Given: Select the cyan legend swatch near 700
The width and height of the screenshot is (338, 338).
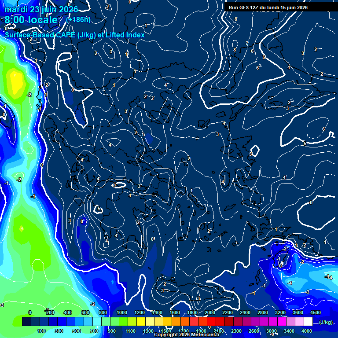Looking at the screenshot, I should point(97,321).
